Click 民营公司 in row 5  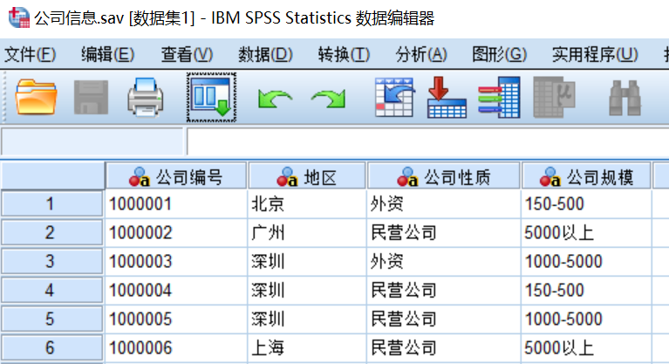pyautogui.click(x=444, y=319)
